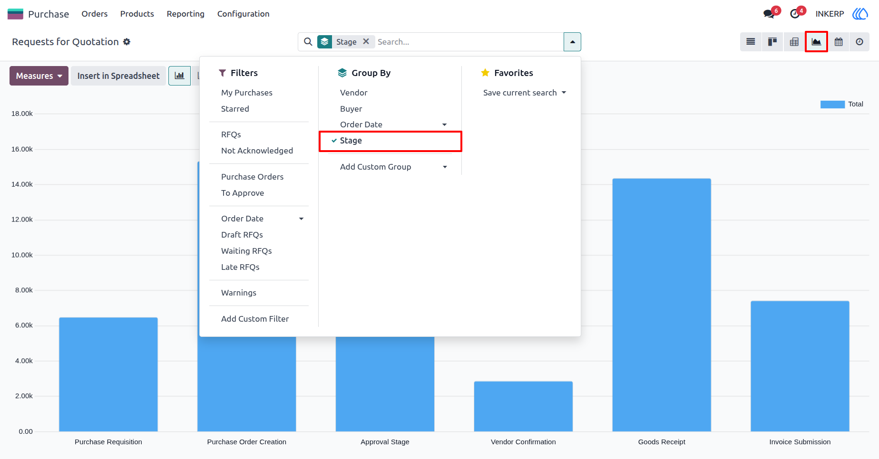Expand Save current search
This screenshot has height=459, width=879.
[x=525, y=93]
